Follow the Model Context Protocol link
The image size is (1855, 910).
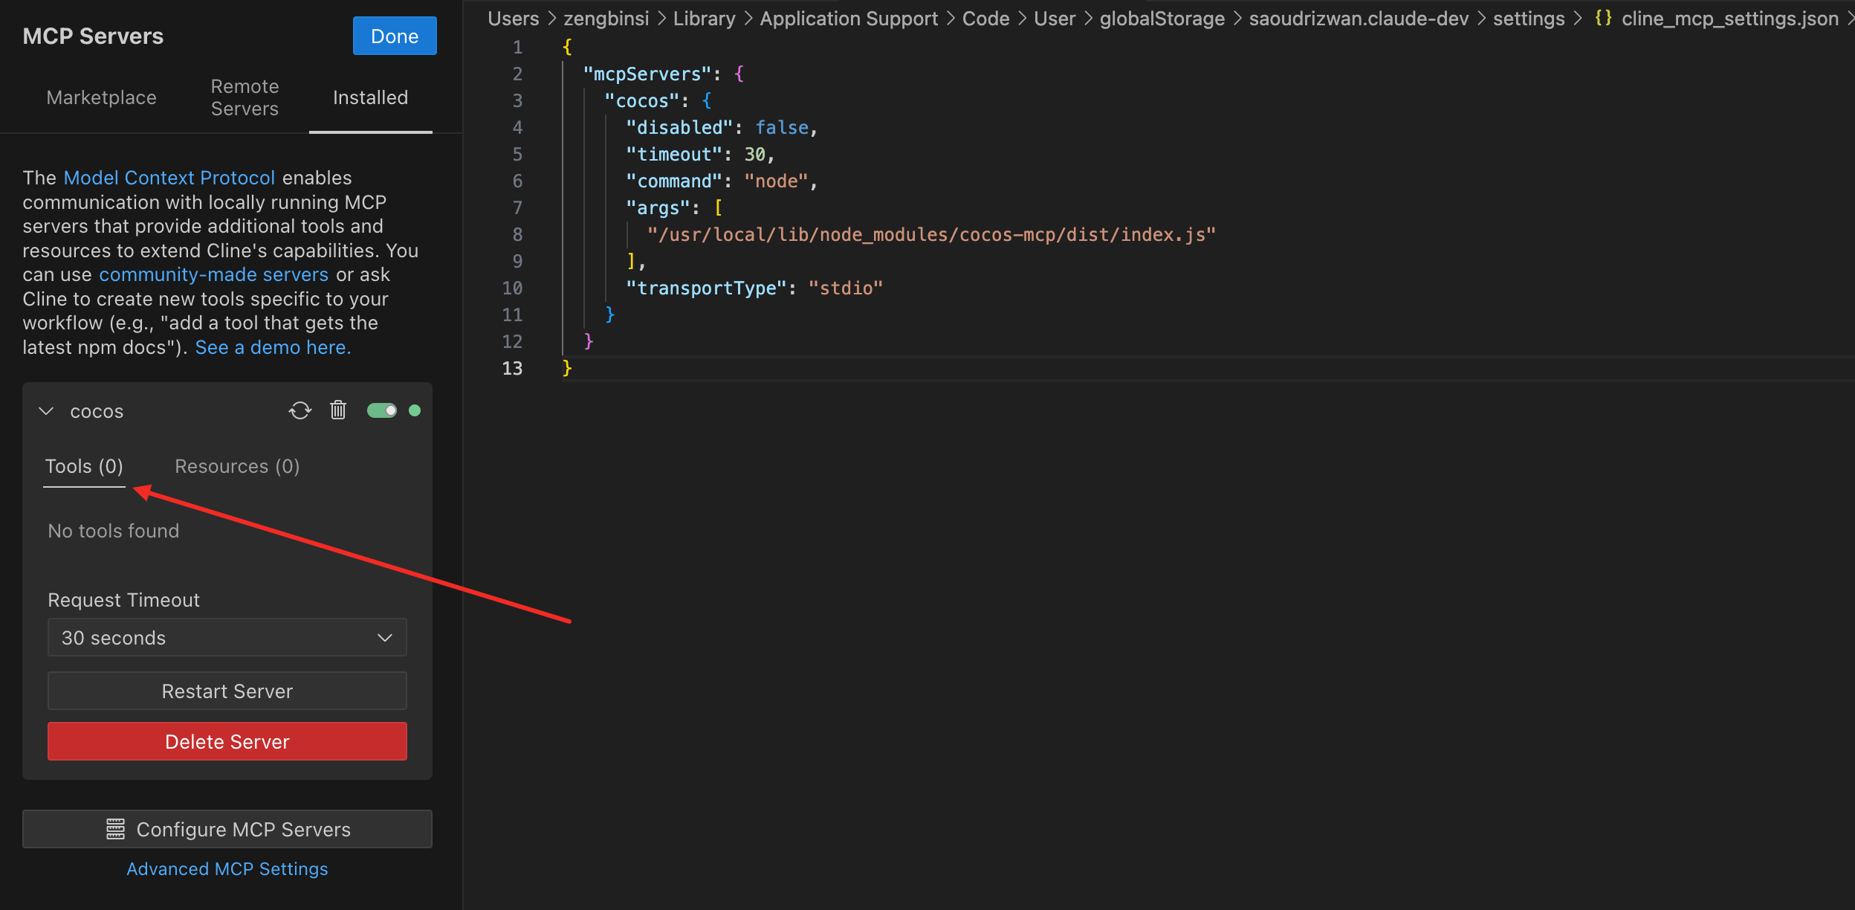click(169, 178)
